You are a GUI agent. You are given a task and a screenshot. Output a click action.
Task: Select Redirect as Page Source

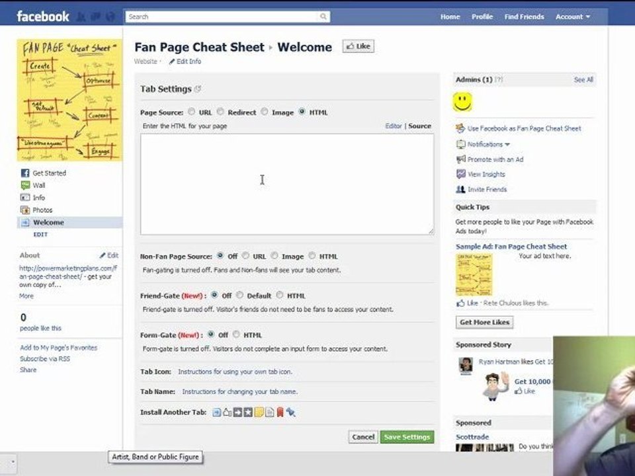coord(220,111)
